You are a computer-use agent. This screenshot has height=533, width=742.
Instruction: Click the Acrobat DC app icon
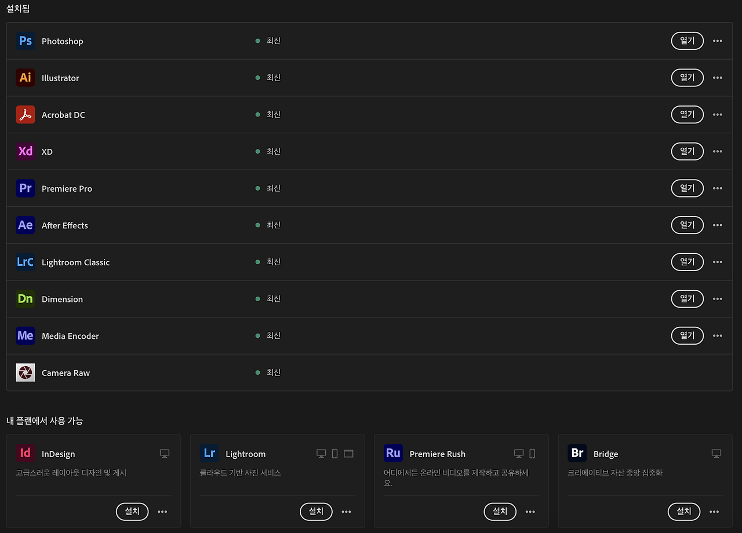[26, 115]
